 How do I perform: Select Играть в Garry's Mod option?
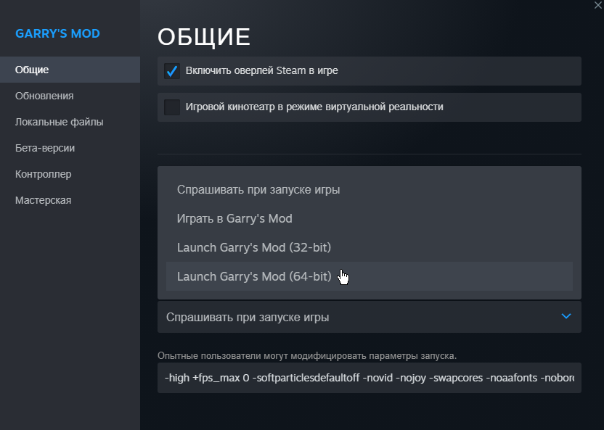pos(369,218)
